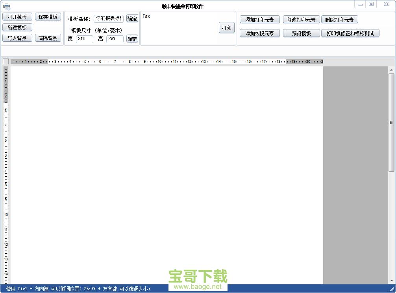Add a line segment with 添加线段元素
Screen dimensions: 396x293
[259, 33]
